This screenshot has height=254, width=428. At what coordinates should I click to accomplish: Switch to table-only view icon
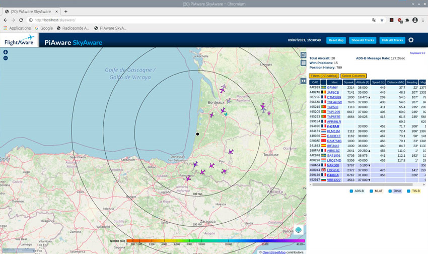[303, 63]
